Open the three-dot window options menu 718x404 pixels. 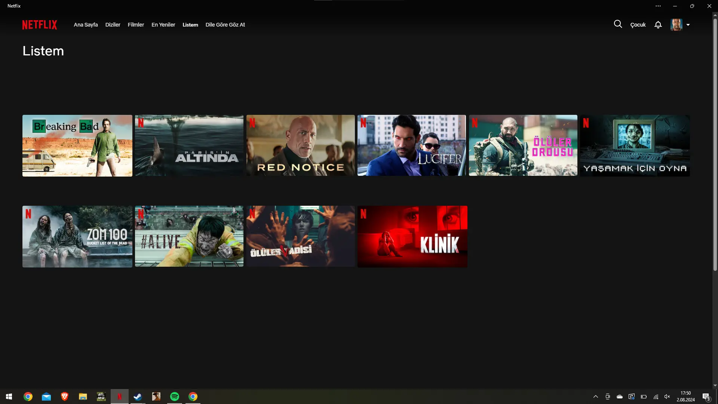(x=658, y=6)
